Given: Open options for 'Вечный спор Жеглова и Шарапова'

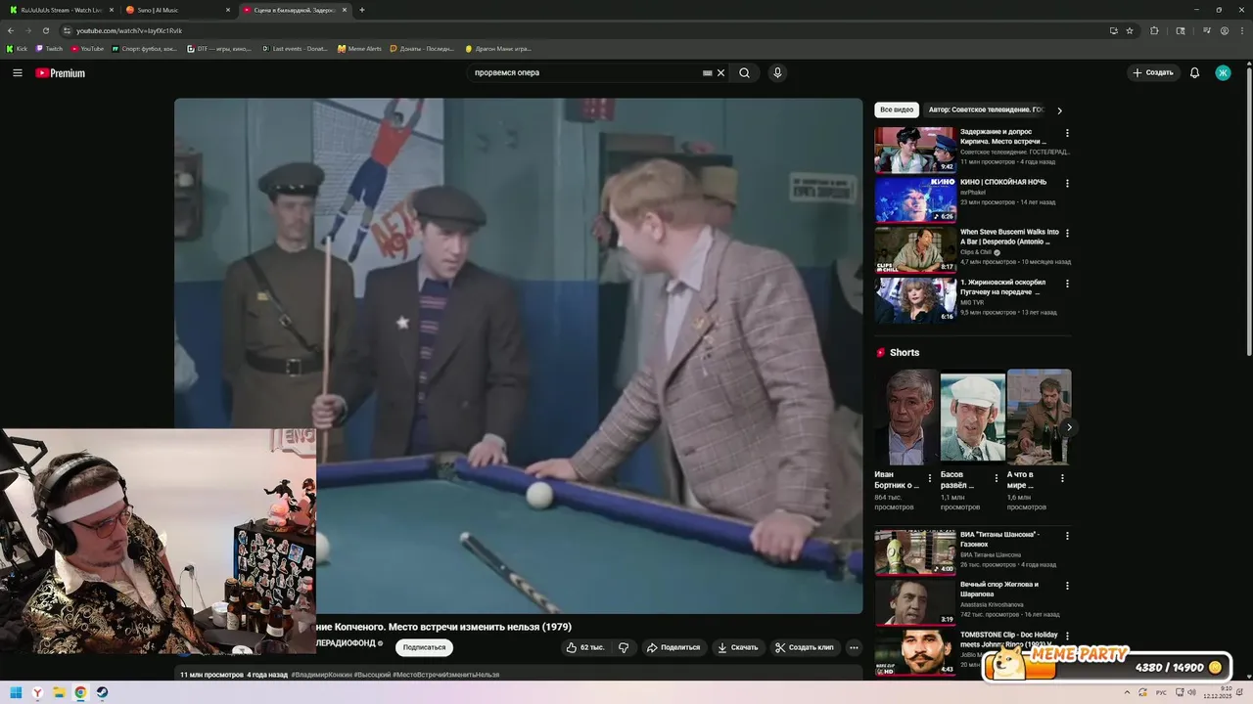Looking at the screenshot, I should tap(1067, 586).
